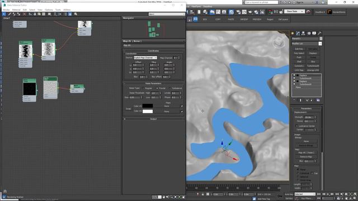Open Display tab in command panel
The width and height of the screenshot is (358, 201).
(314, 33)
